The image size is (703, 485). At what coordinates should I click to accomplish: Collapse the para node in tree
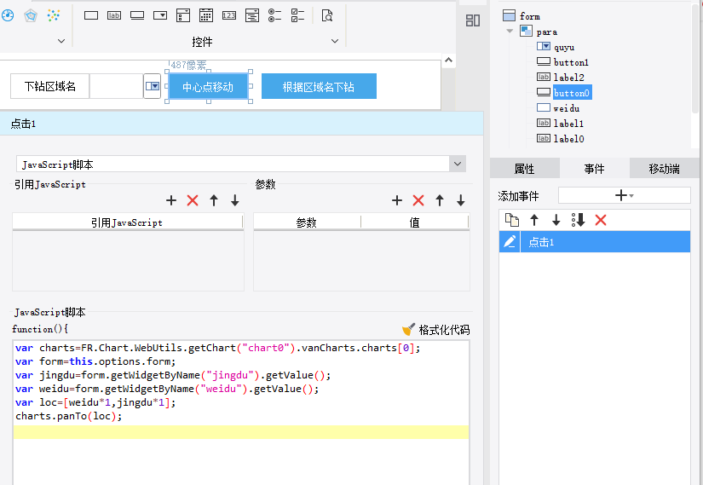pyautogui.click(x=510, y=31)
